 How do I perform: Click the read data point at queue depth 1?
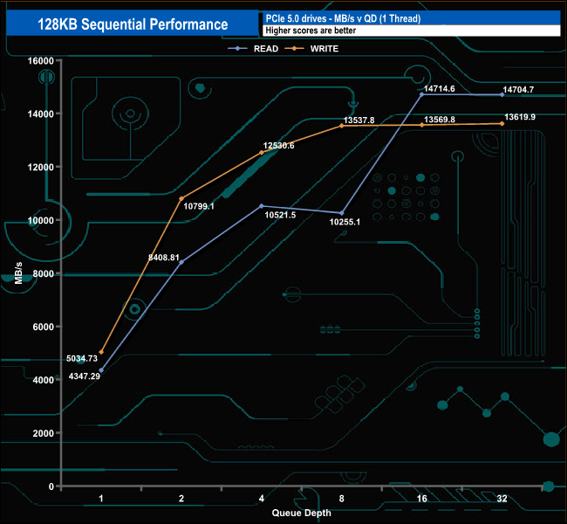pyautogui.click(x=101, y=370)
